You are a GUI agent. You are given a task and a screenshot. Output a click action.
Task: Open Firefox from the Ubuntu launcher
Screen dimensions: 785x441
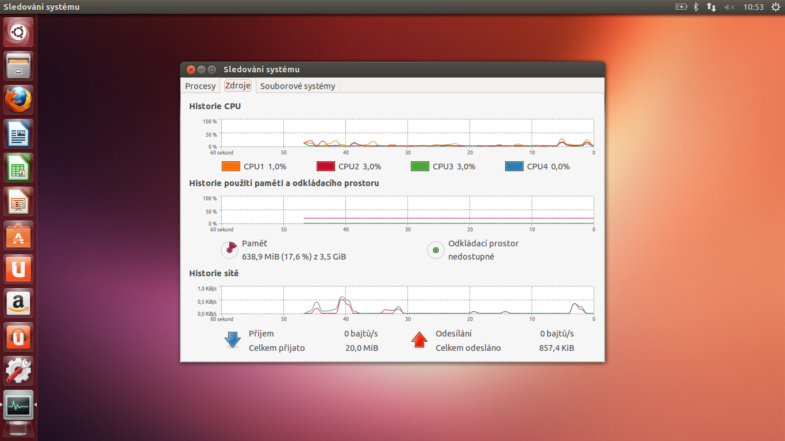[18, 99]
